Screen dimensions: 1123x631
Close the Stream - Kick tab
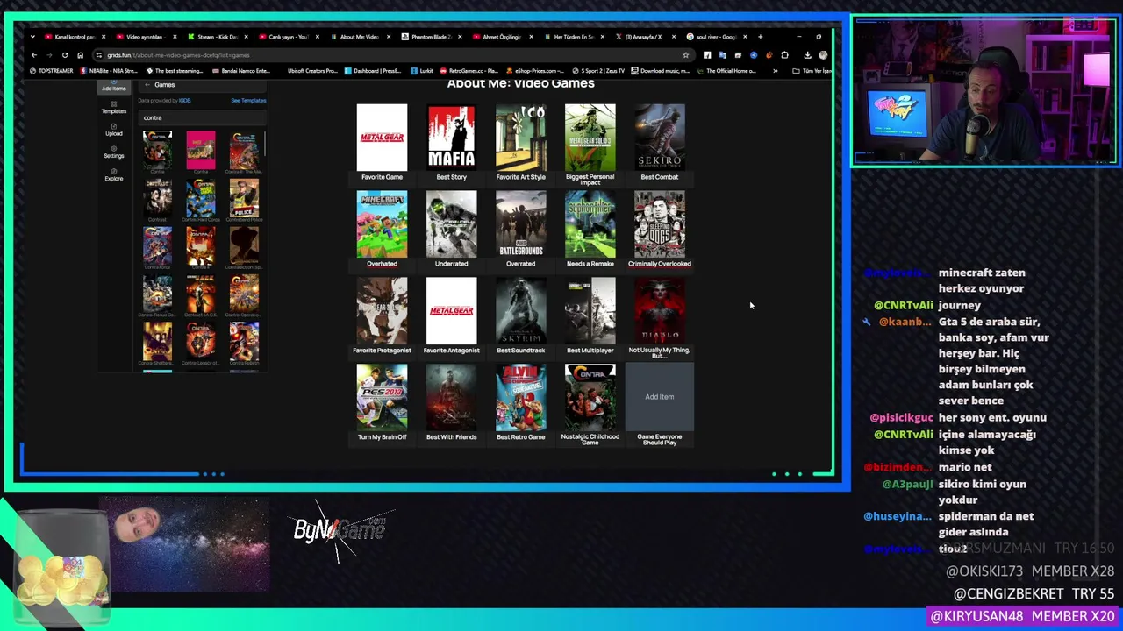tap(246, 37)
